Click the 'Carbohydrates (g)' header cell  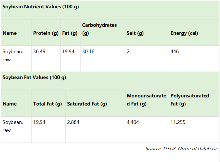tap(99, 29)
